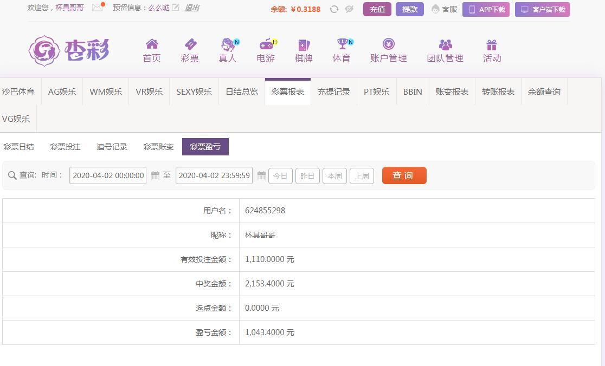Viewport: 605px width, 366px height.
Task: Click the username 杯具哥哥 at top
Action: click(69, 8)
